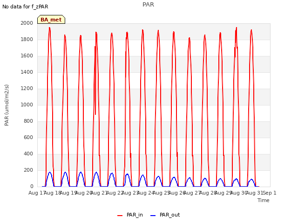This screenshot has width=298, height=224.
Task: Click the PAR chart title
Action: 148,5
